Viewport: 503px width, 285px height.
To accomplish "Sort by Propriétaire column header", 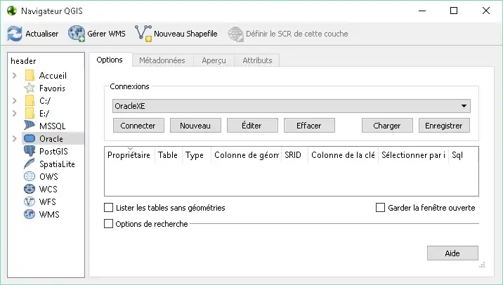I will (129, 155).
